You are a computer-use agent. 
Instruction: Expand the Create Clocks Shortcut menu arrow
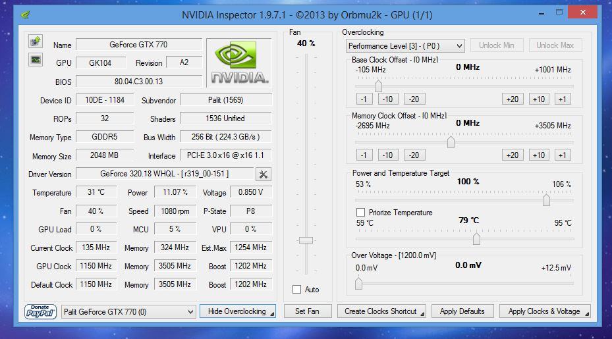click(422, 313)
